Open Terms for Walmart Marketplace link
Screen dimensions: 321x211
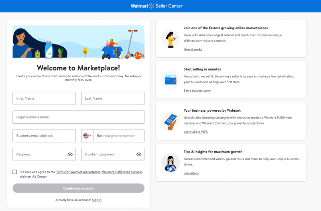[x=78, y=172]
